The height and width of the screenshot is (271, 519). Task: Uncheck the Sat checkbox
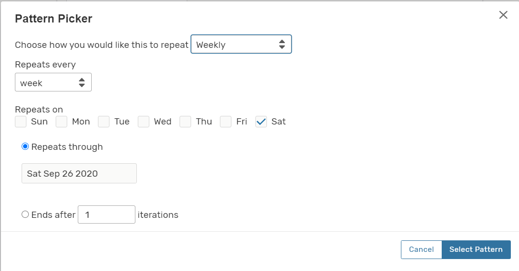tap(262, 122)
